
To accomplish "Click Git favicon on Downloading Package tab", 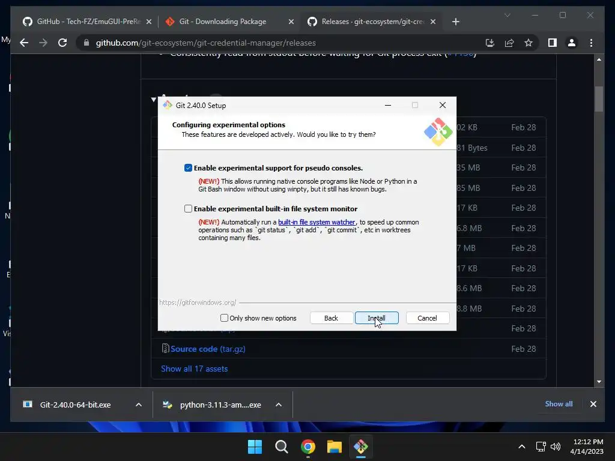I will (x=170, y=22).
